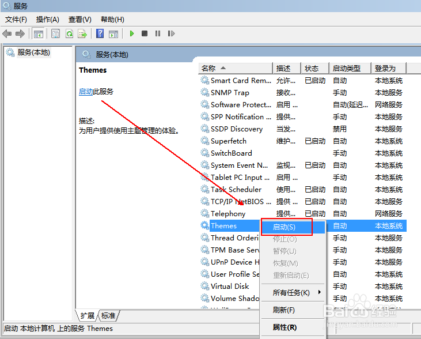This screenshot has height=339, width=421.
Task: Select the Telephony service
Action: 303,214
